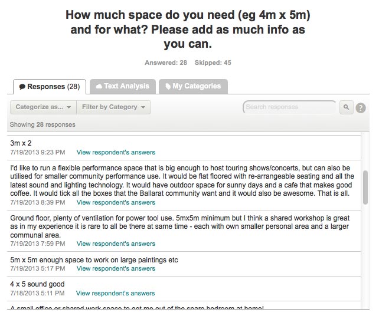The image size is (379, 319).
Task: Switch to the My Categories tab
Action: pyautogui.click(x=193, y=86)
